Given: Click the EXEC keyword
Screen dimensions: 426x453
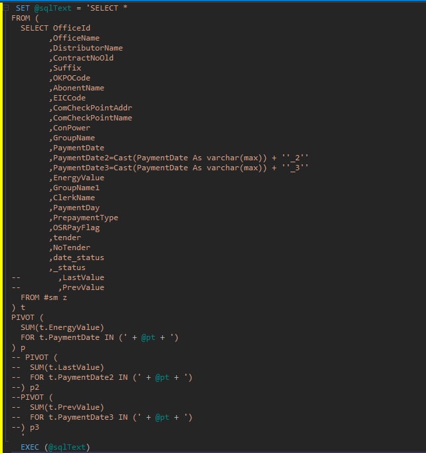Looking at the screenshot, I should 30,447.
